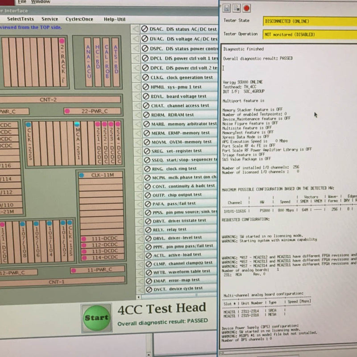Click the circle-slash icon for DPCE test

coord(145,68)
